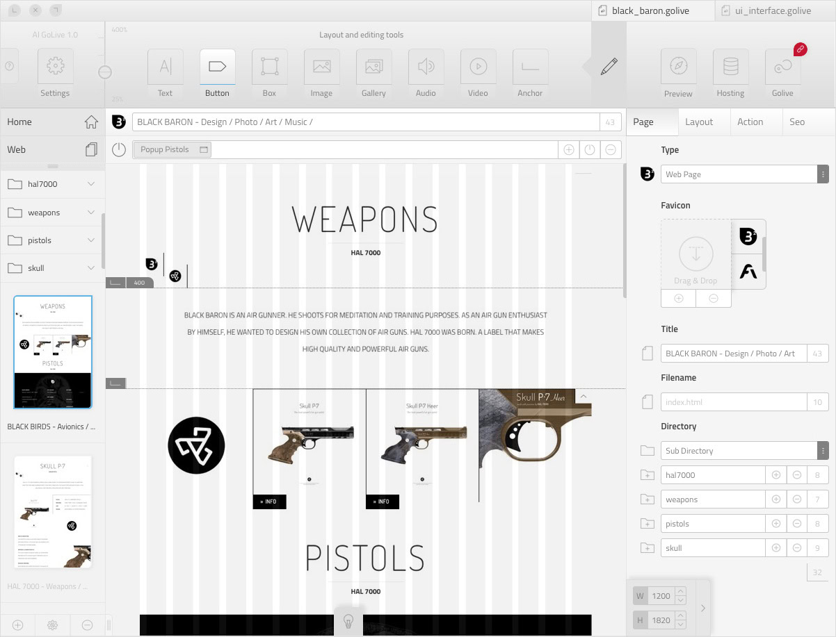Open the Type dropdown for Web Page

click(823, 174)
